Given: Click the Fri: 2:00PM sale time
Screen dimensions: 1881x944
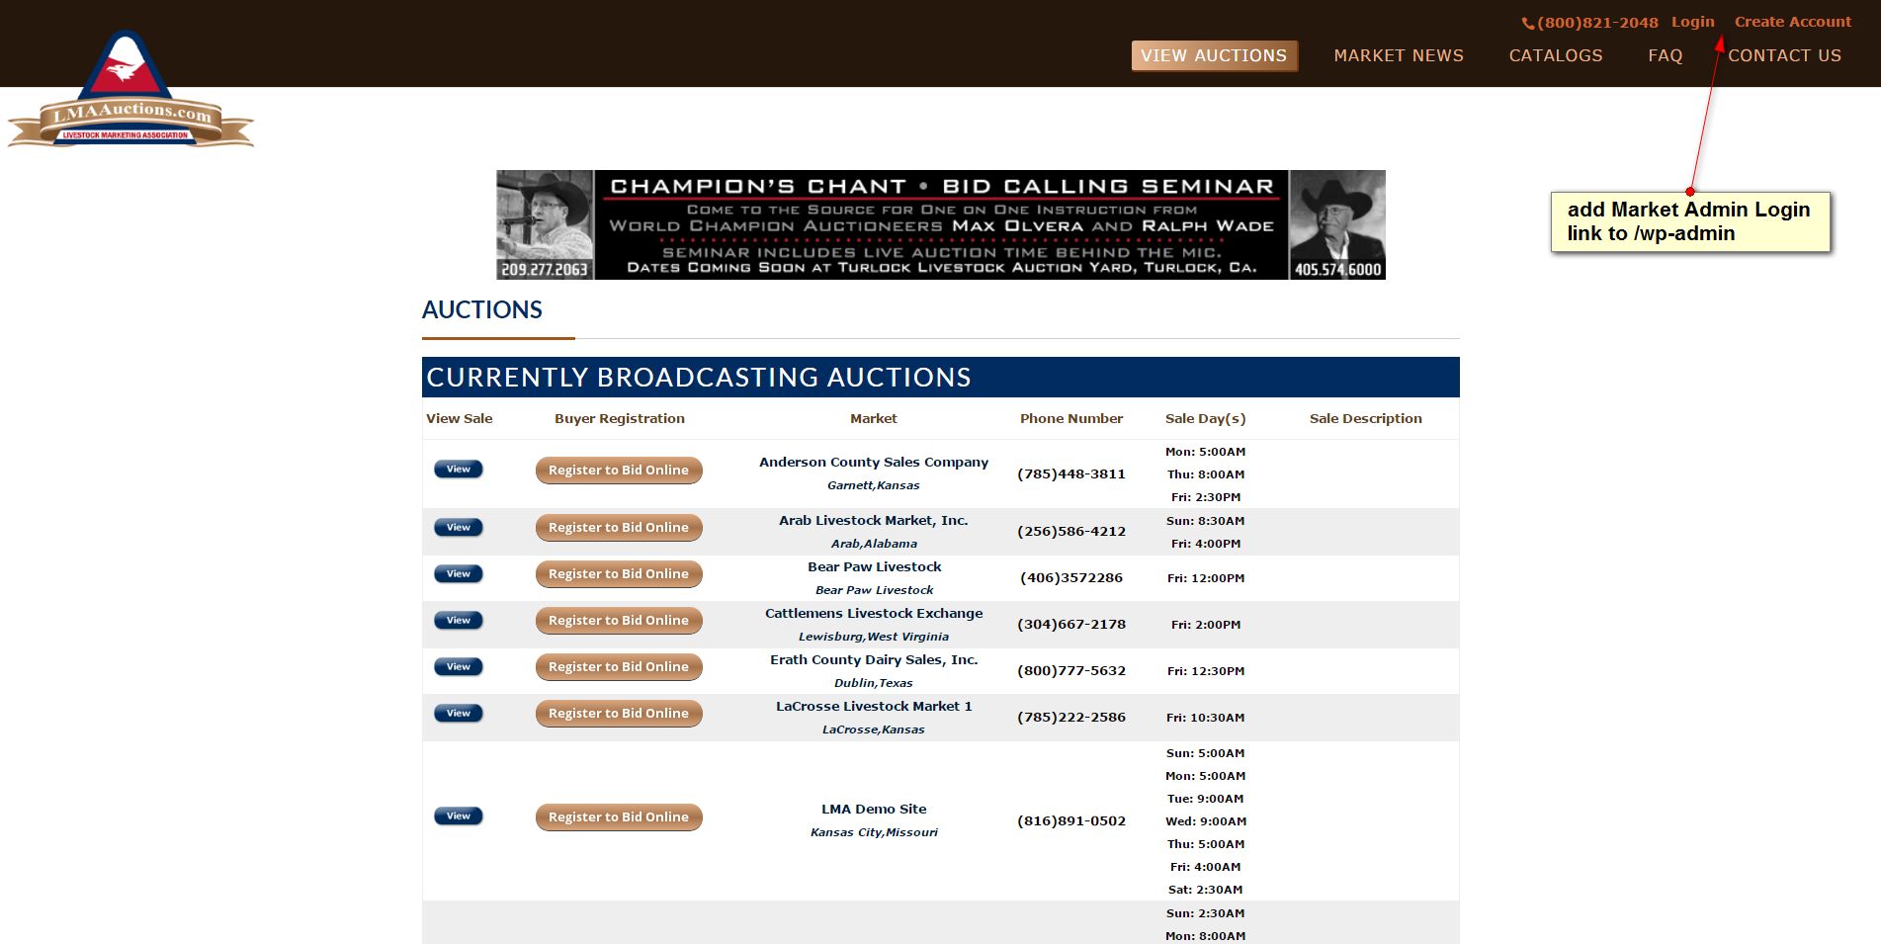Looking at the screenshot, I should tap(1206, 625).
